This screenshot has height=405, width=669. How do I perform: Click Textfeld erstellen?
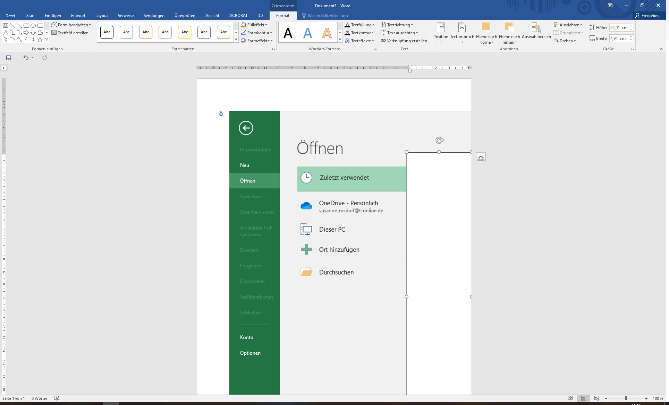point(70,33)
